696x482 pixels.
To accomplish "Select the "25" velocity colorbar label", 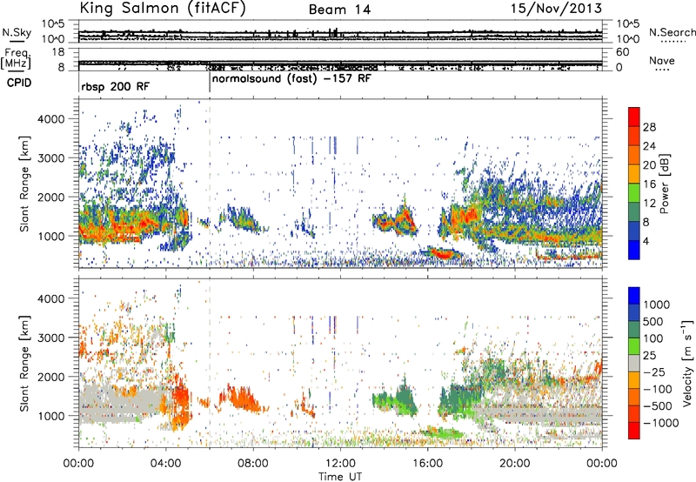I will click(x=650, y=356).
